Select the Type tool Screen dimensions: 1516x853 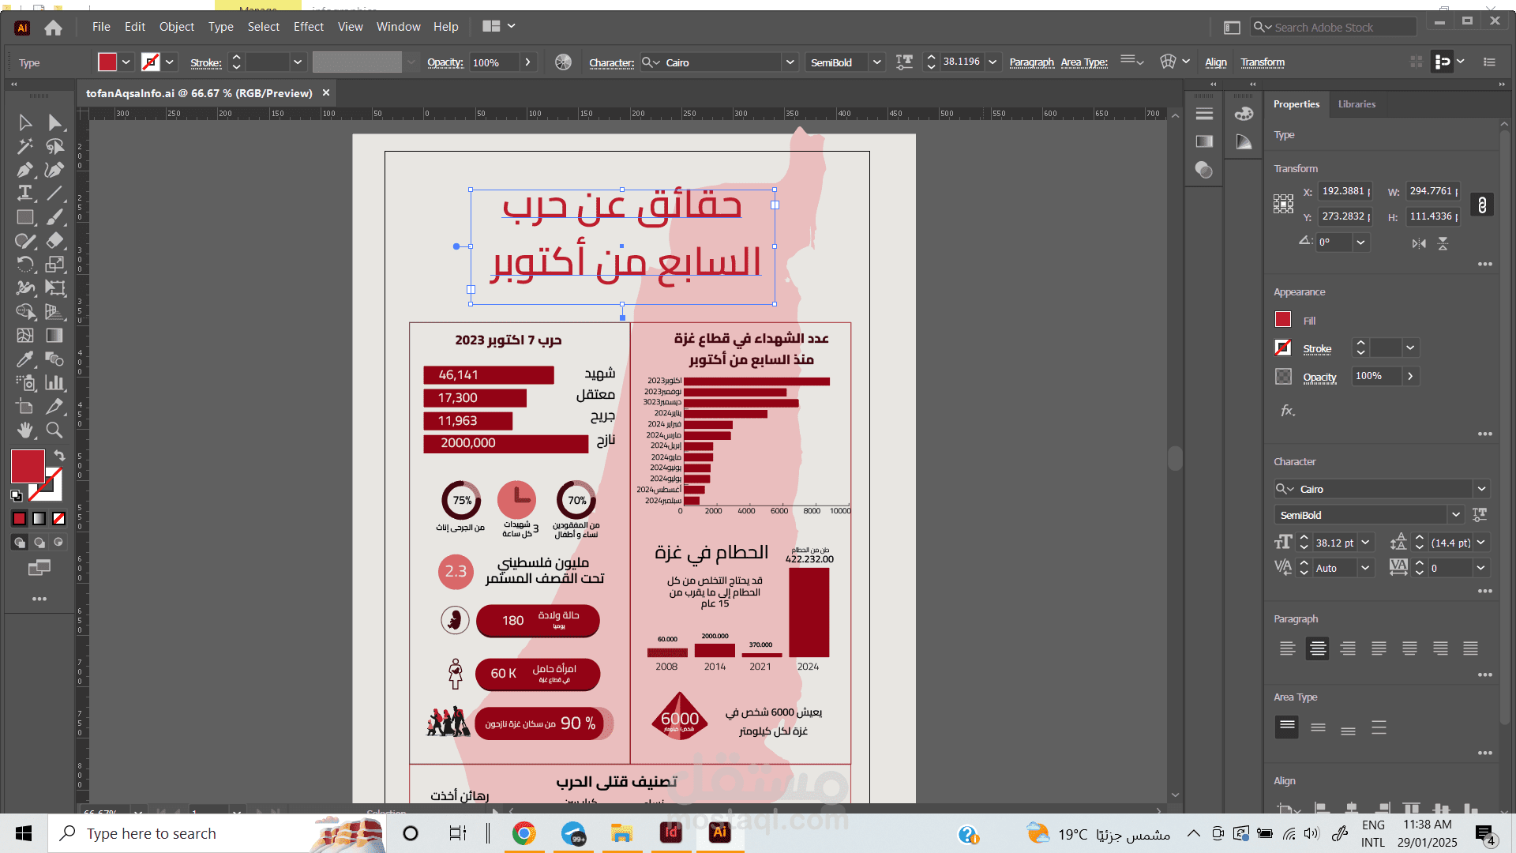[x=24, y=193]
